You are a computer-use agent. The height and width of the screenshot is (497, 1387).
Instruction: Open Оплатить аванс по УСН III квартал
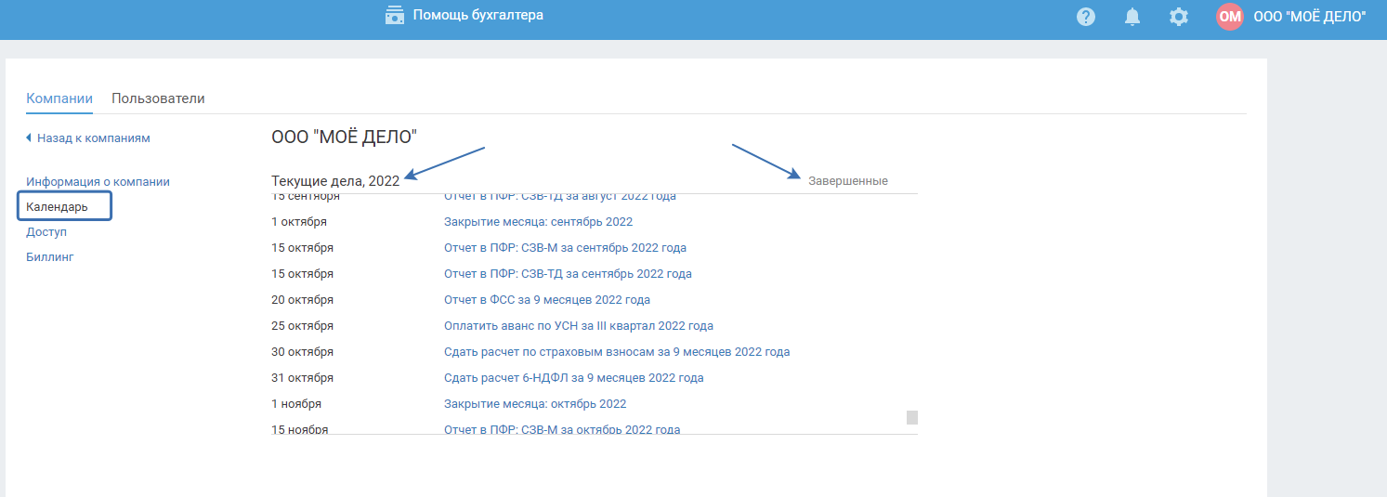(578, 326)
